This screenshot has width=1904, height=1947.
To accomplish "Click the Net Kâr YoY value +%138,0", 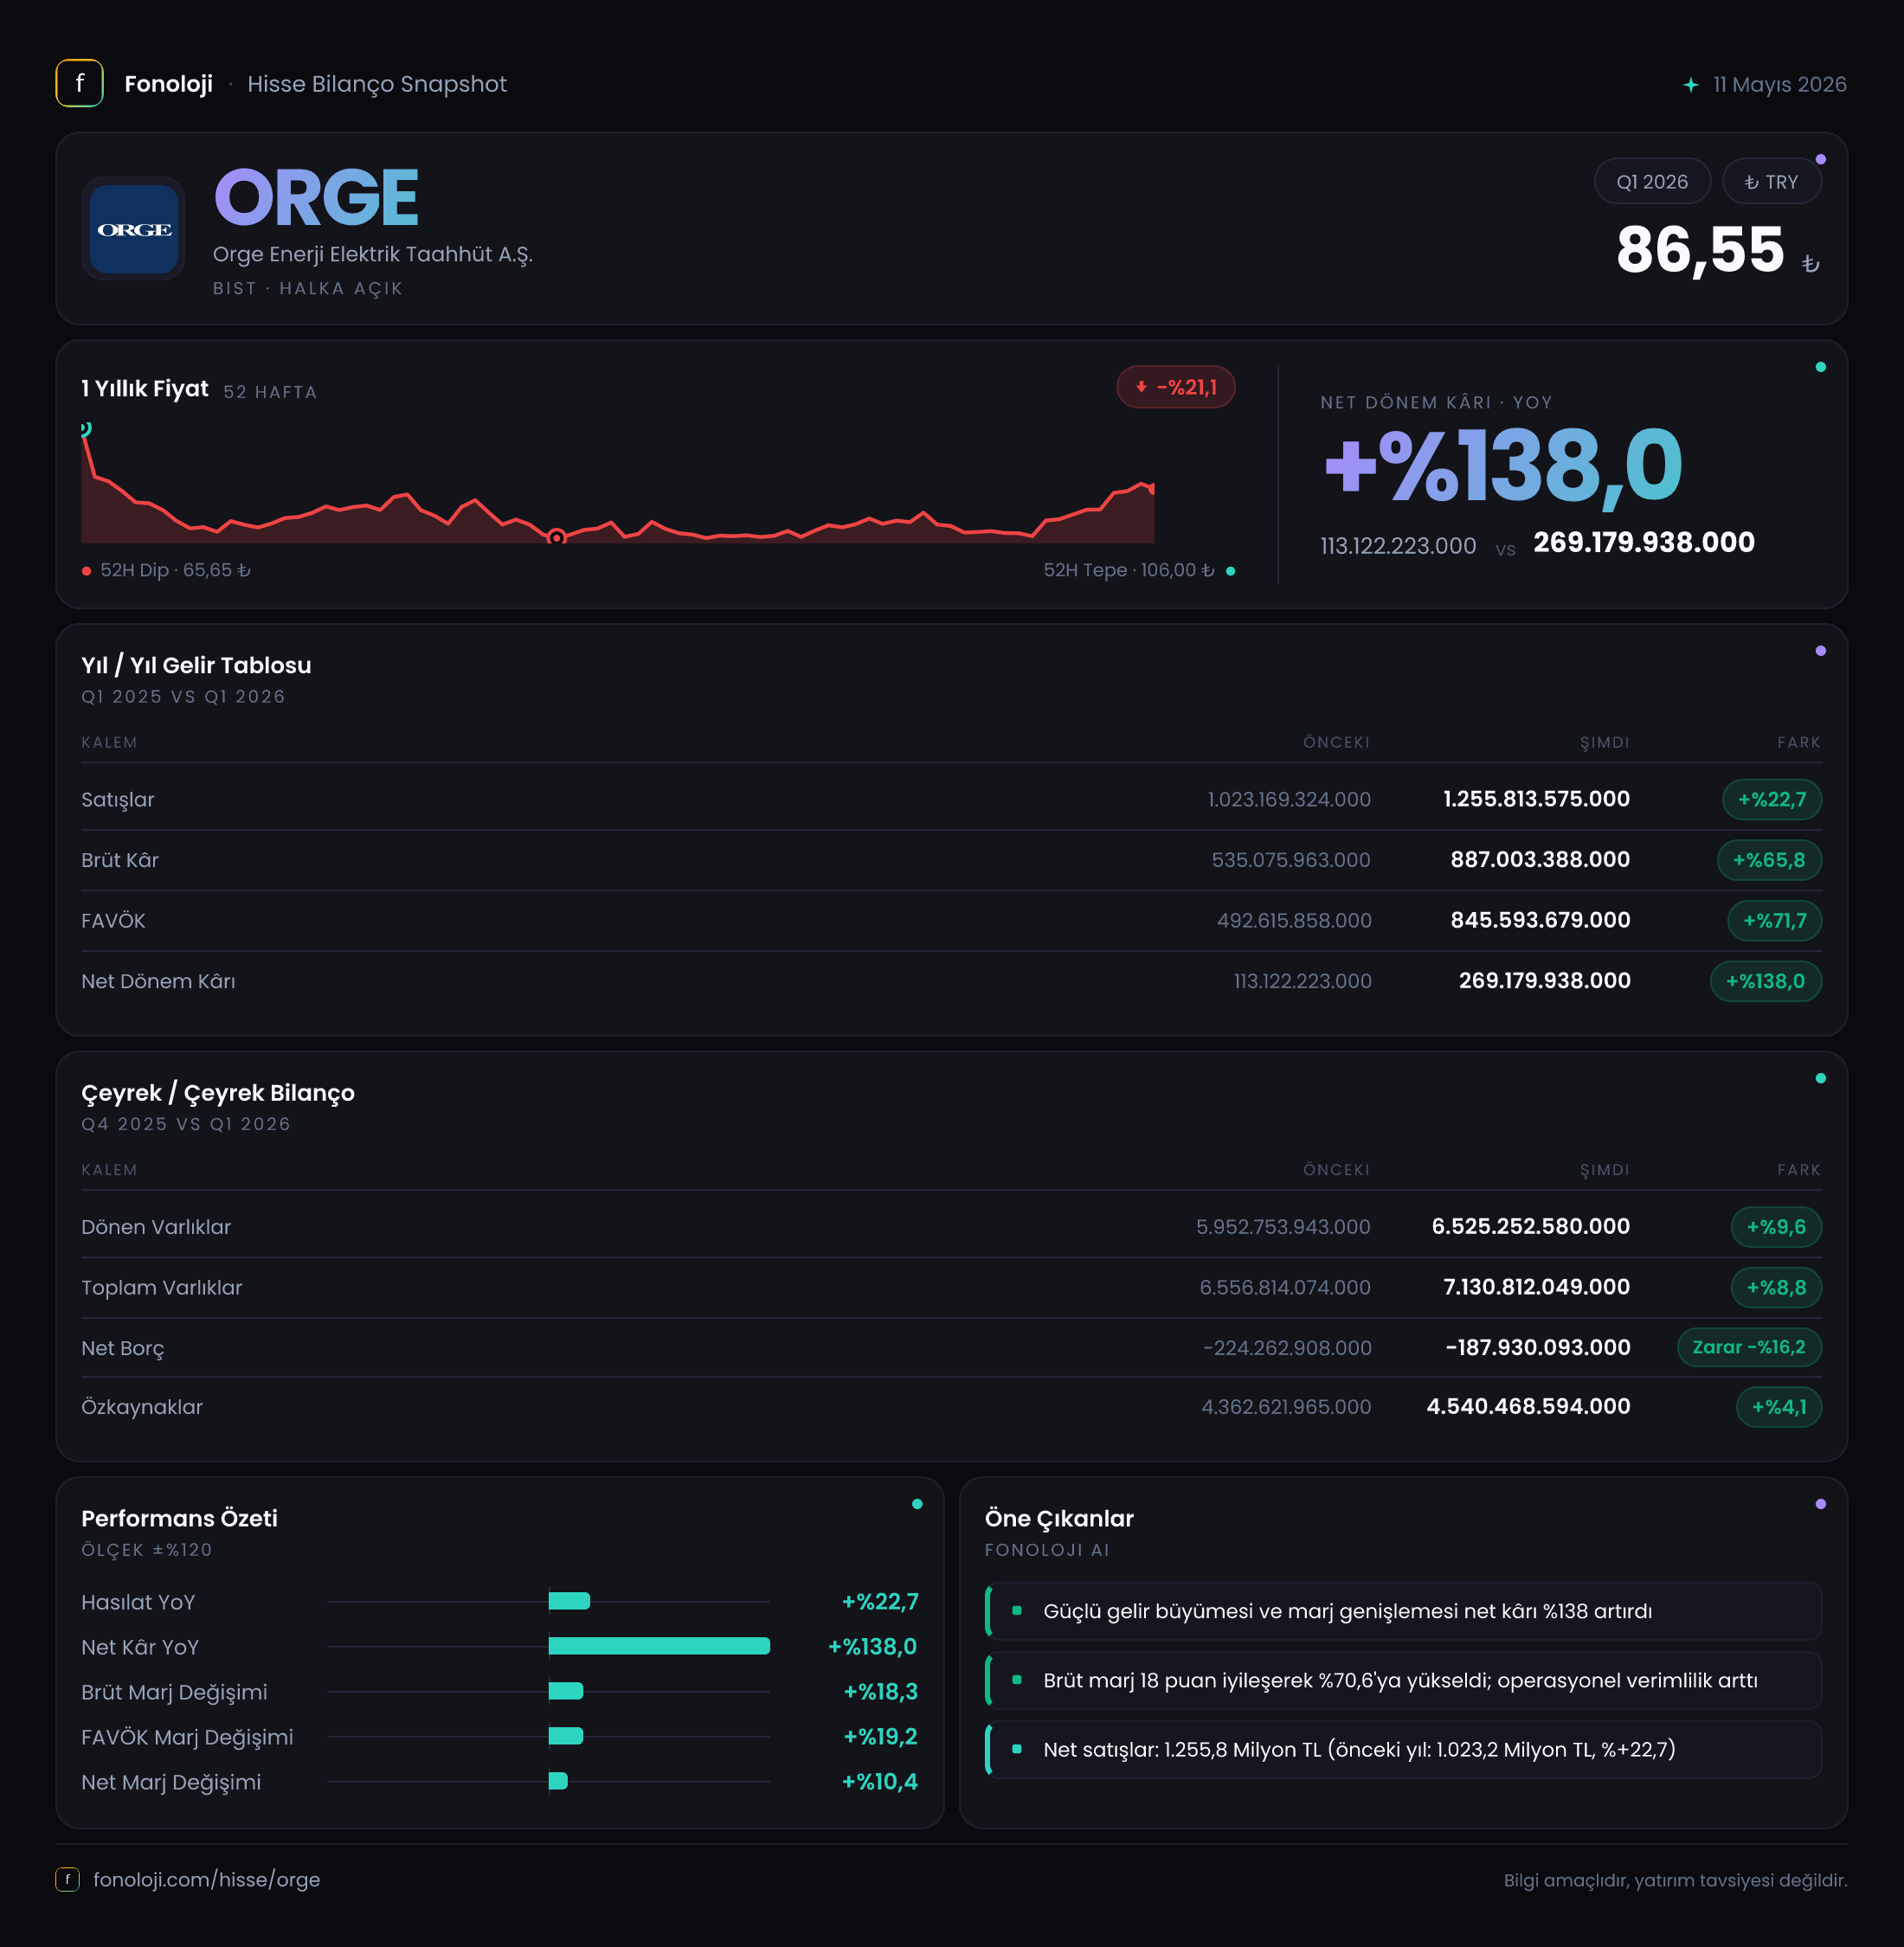I will point(872,1646).
